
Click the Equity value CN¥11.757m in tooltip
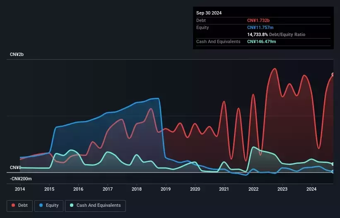(260, 27)
